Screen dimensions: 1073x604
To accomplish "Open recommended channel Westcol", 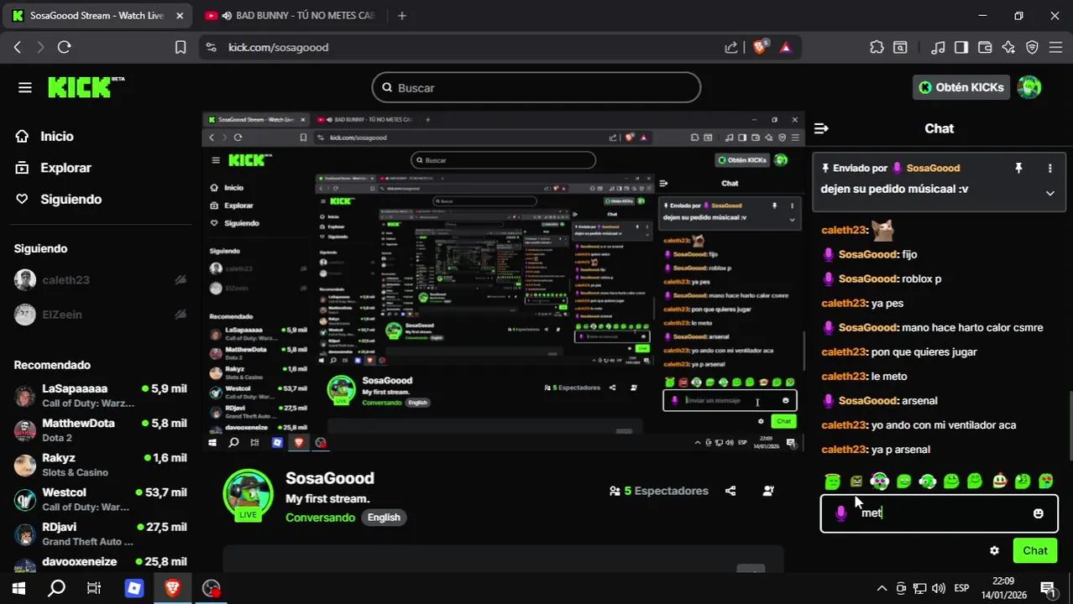I will click(x=101, y=499).
